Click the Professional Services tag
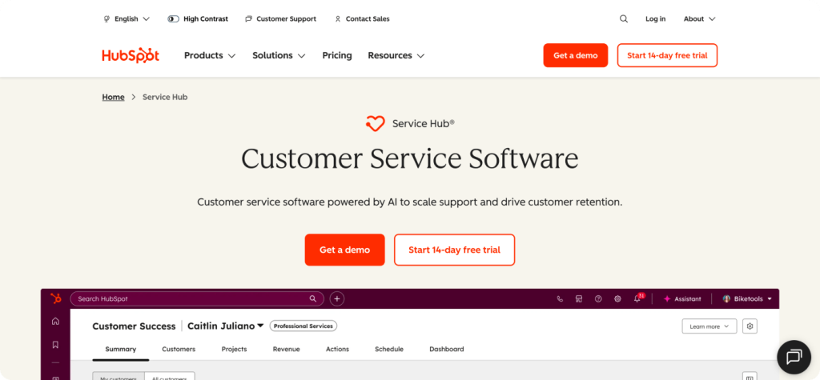This screenshot has width=820, height=380. [303, 326]
